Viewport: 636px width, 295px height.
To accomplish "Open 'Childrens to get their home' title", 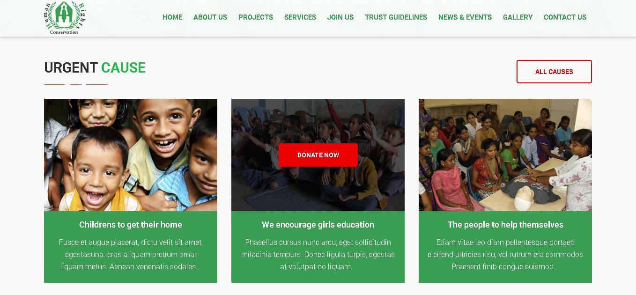I will (131, 225).
